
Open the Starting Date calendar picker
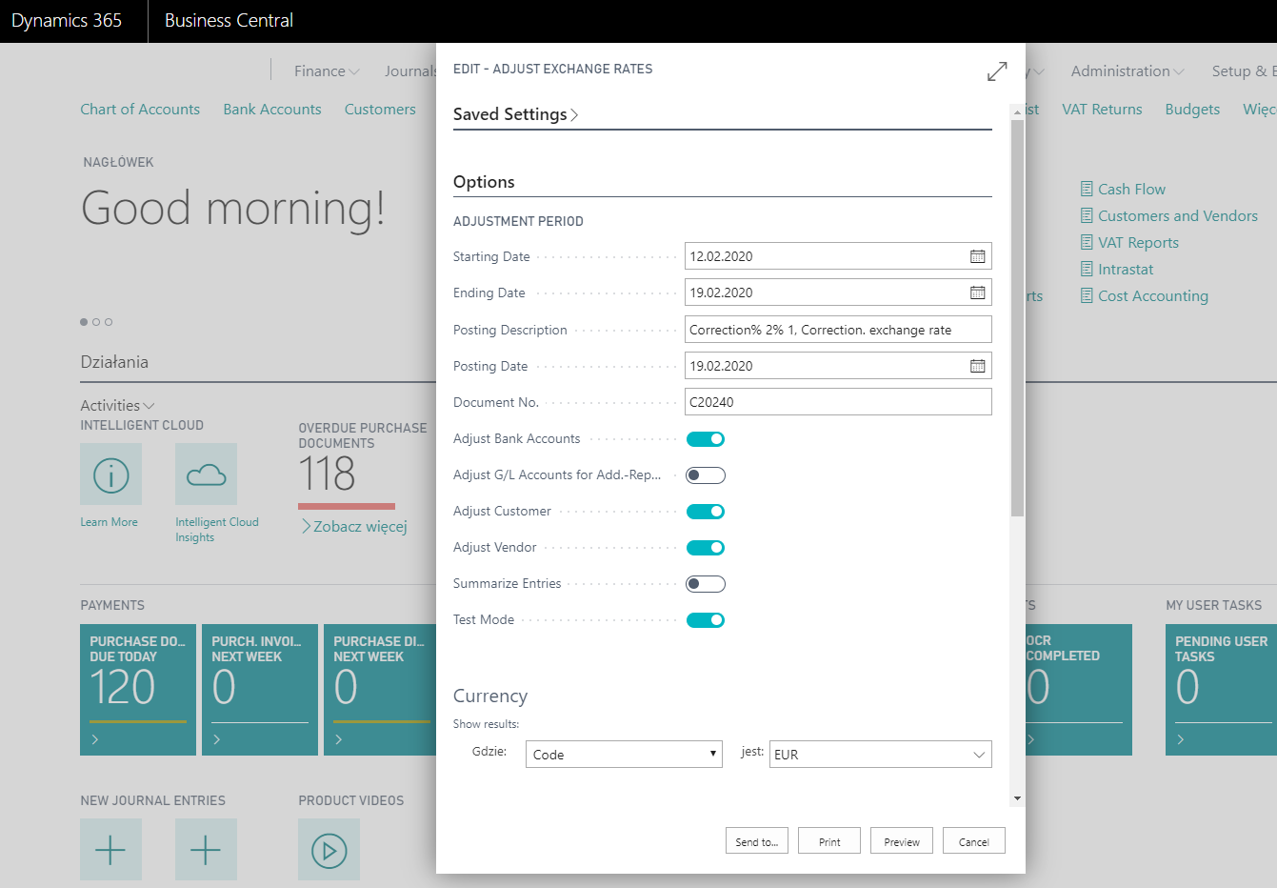pyautogui.click(x=977, y=256)
